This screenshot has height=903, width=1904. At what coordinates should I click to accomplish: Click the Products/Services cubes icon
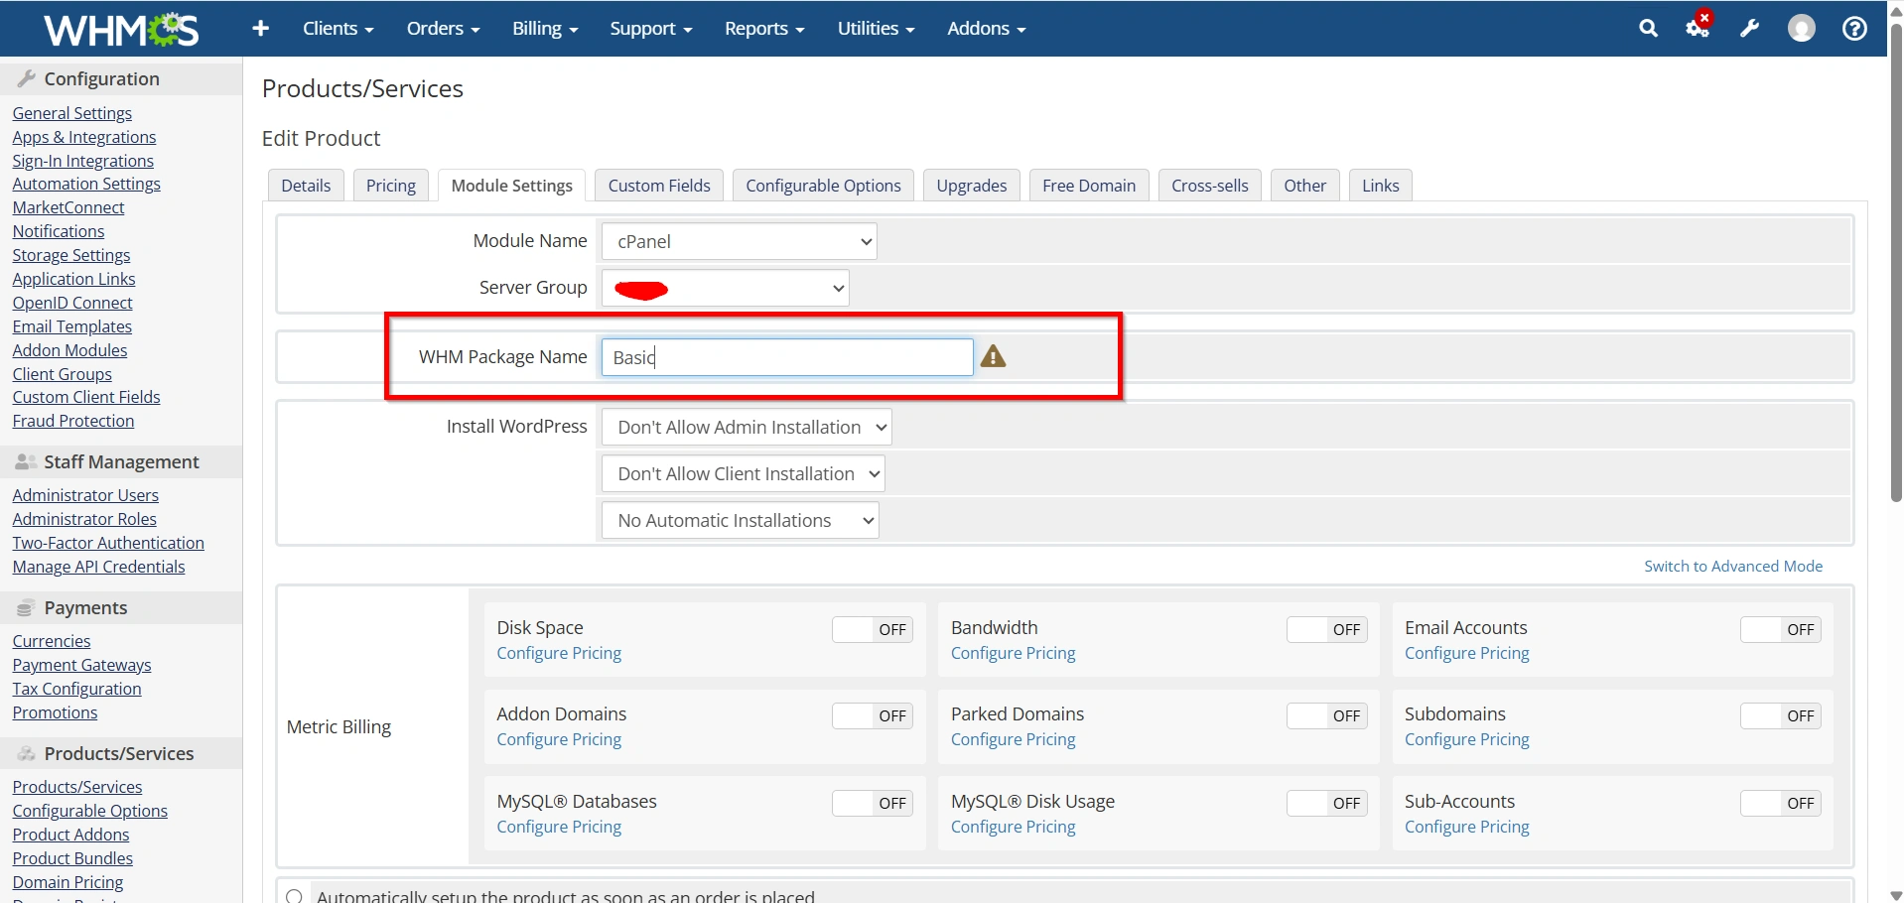point(26,753)
